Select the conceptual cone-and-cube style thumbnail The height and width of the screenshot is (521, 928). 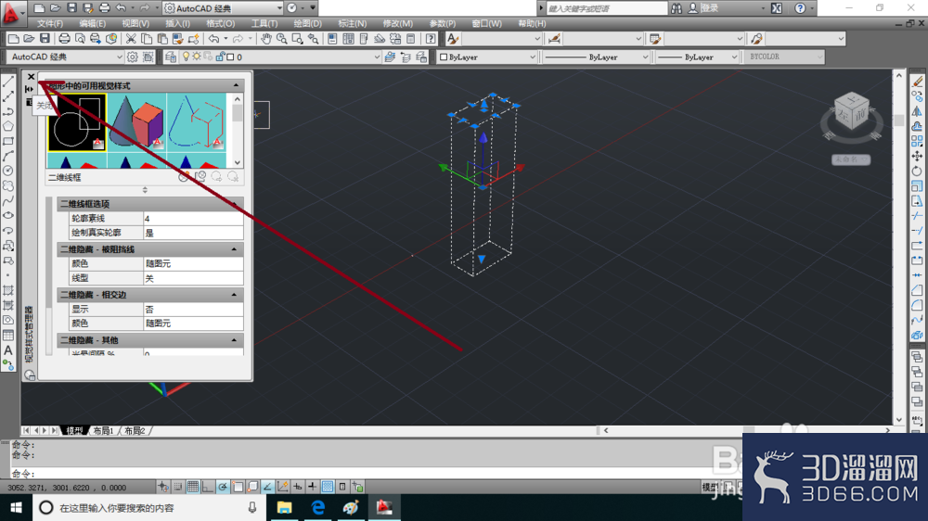coord(136,122)
